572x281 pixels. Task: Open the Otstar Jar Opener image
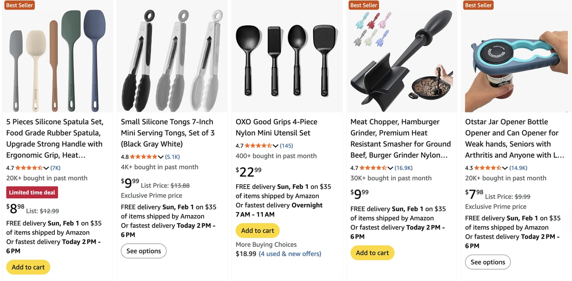coord(515,56)
